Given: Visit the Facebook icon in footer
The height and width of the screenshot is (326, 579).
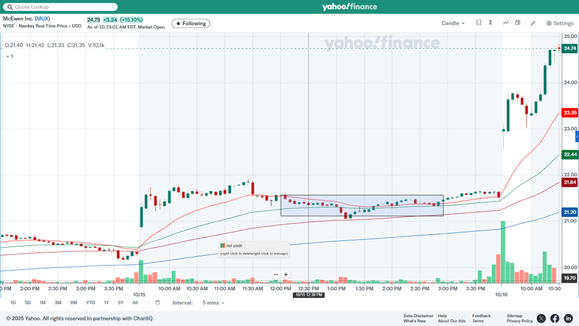Looking at the screenshot, I should point(555,318).
